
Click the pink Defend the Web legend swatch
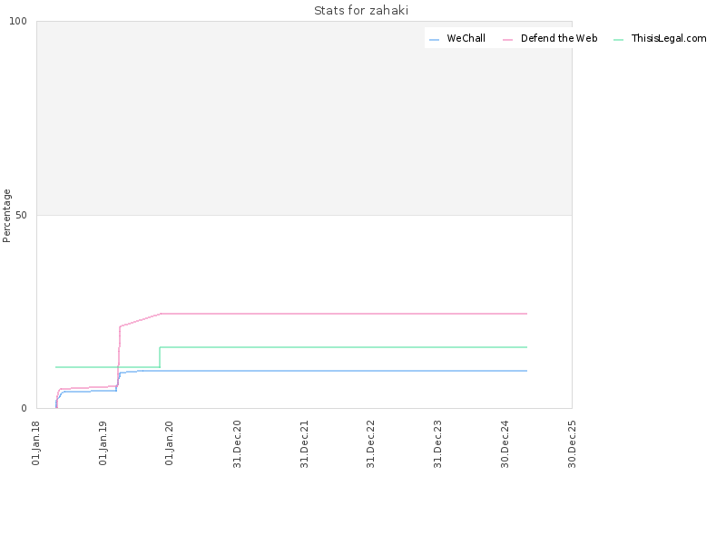[x=507, y=40]
